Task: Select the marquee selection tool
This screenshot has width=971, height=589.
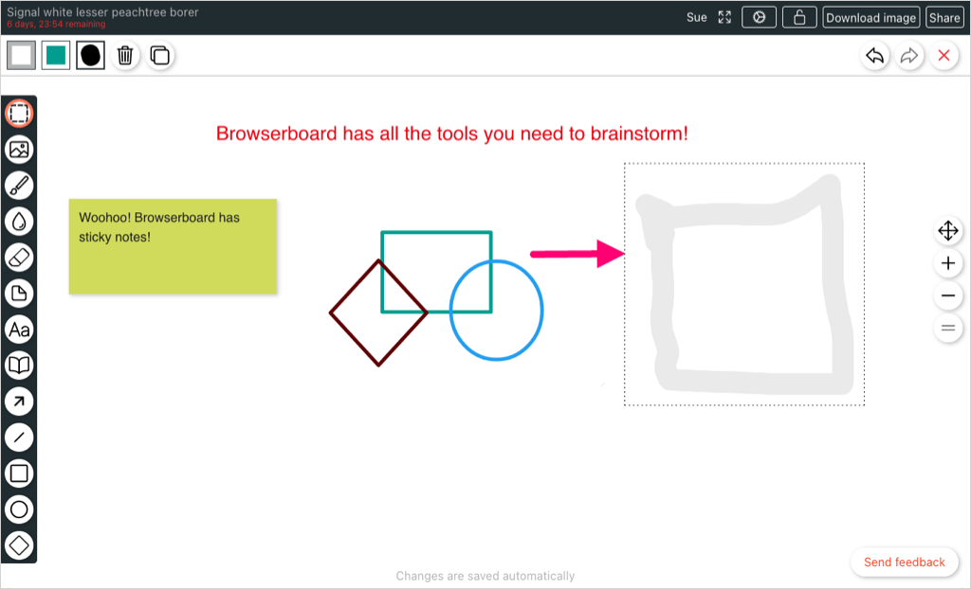Action: click(19, 114)
